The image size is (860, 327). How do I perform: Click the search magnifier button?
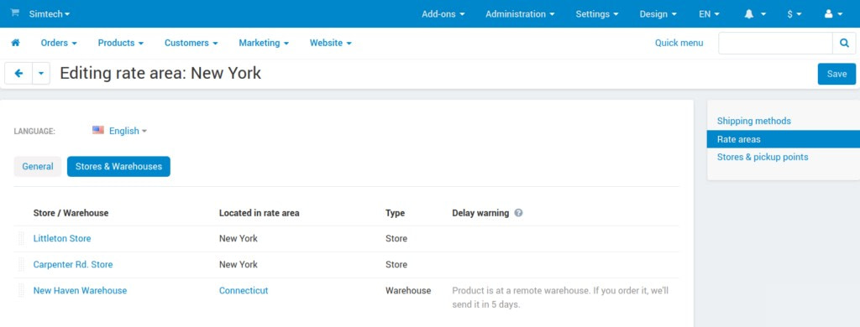[844, 43]
